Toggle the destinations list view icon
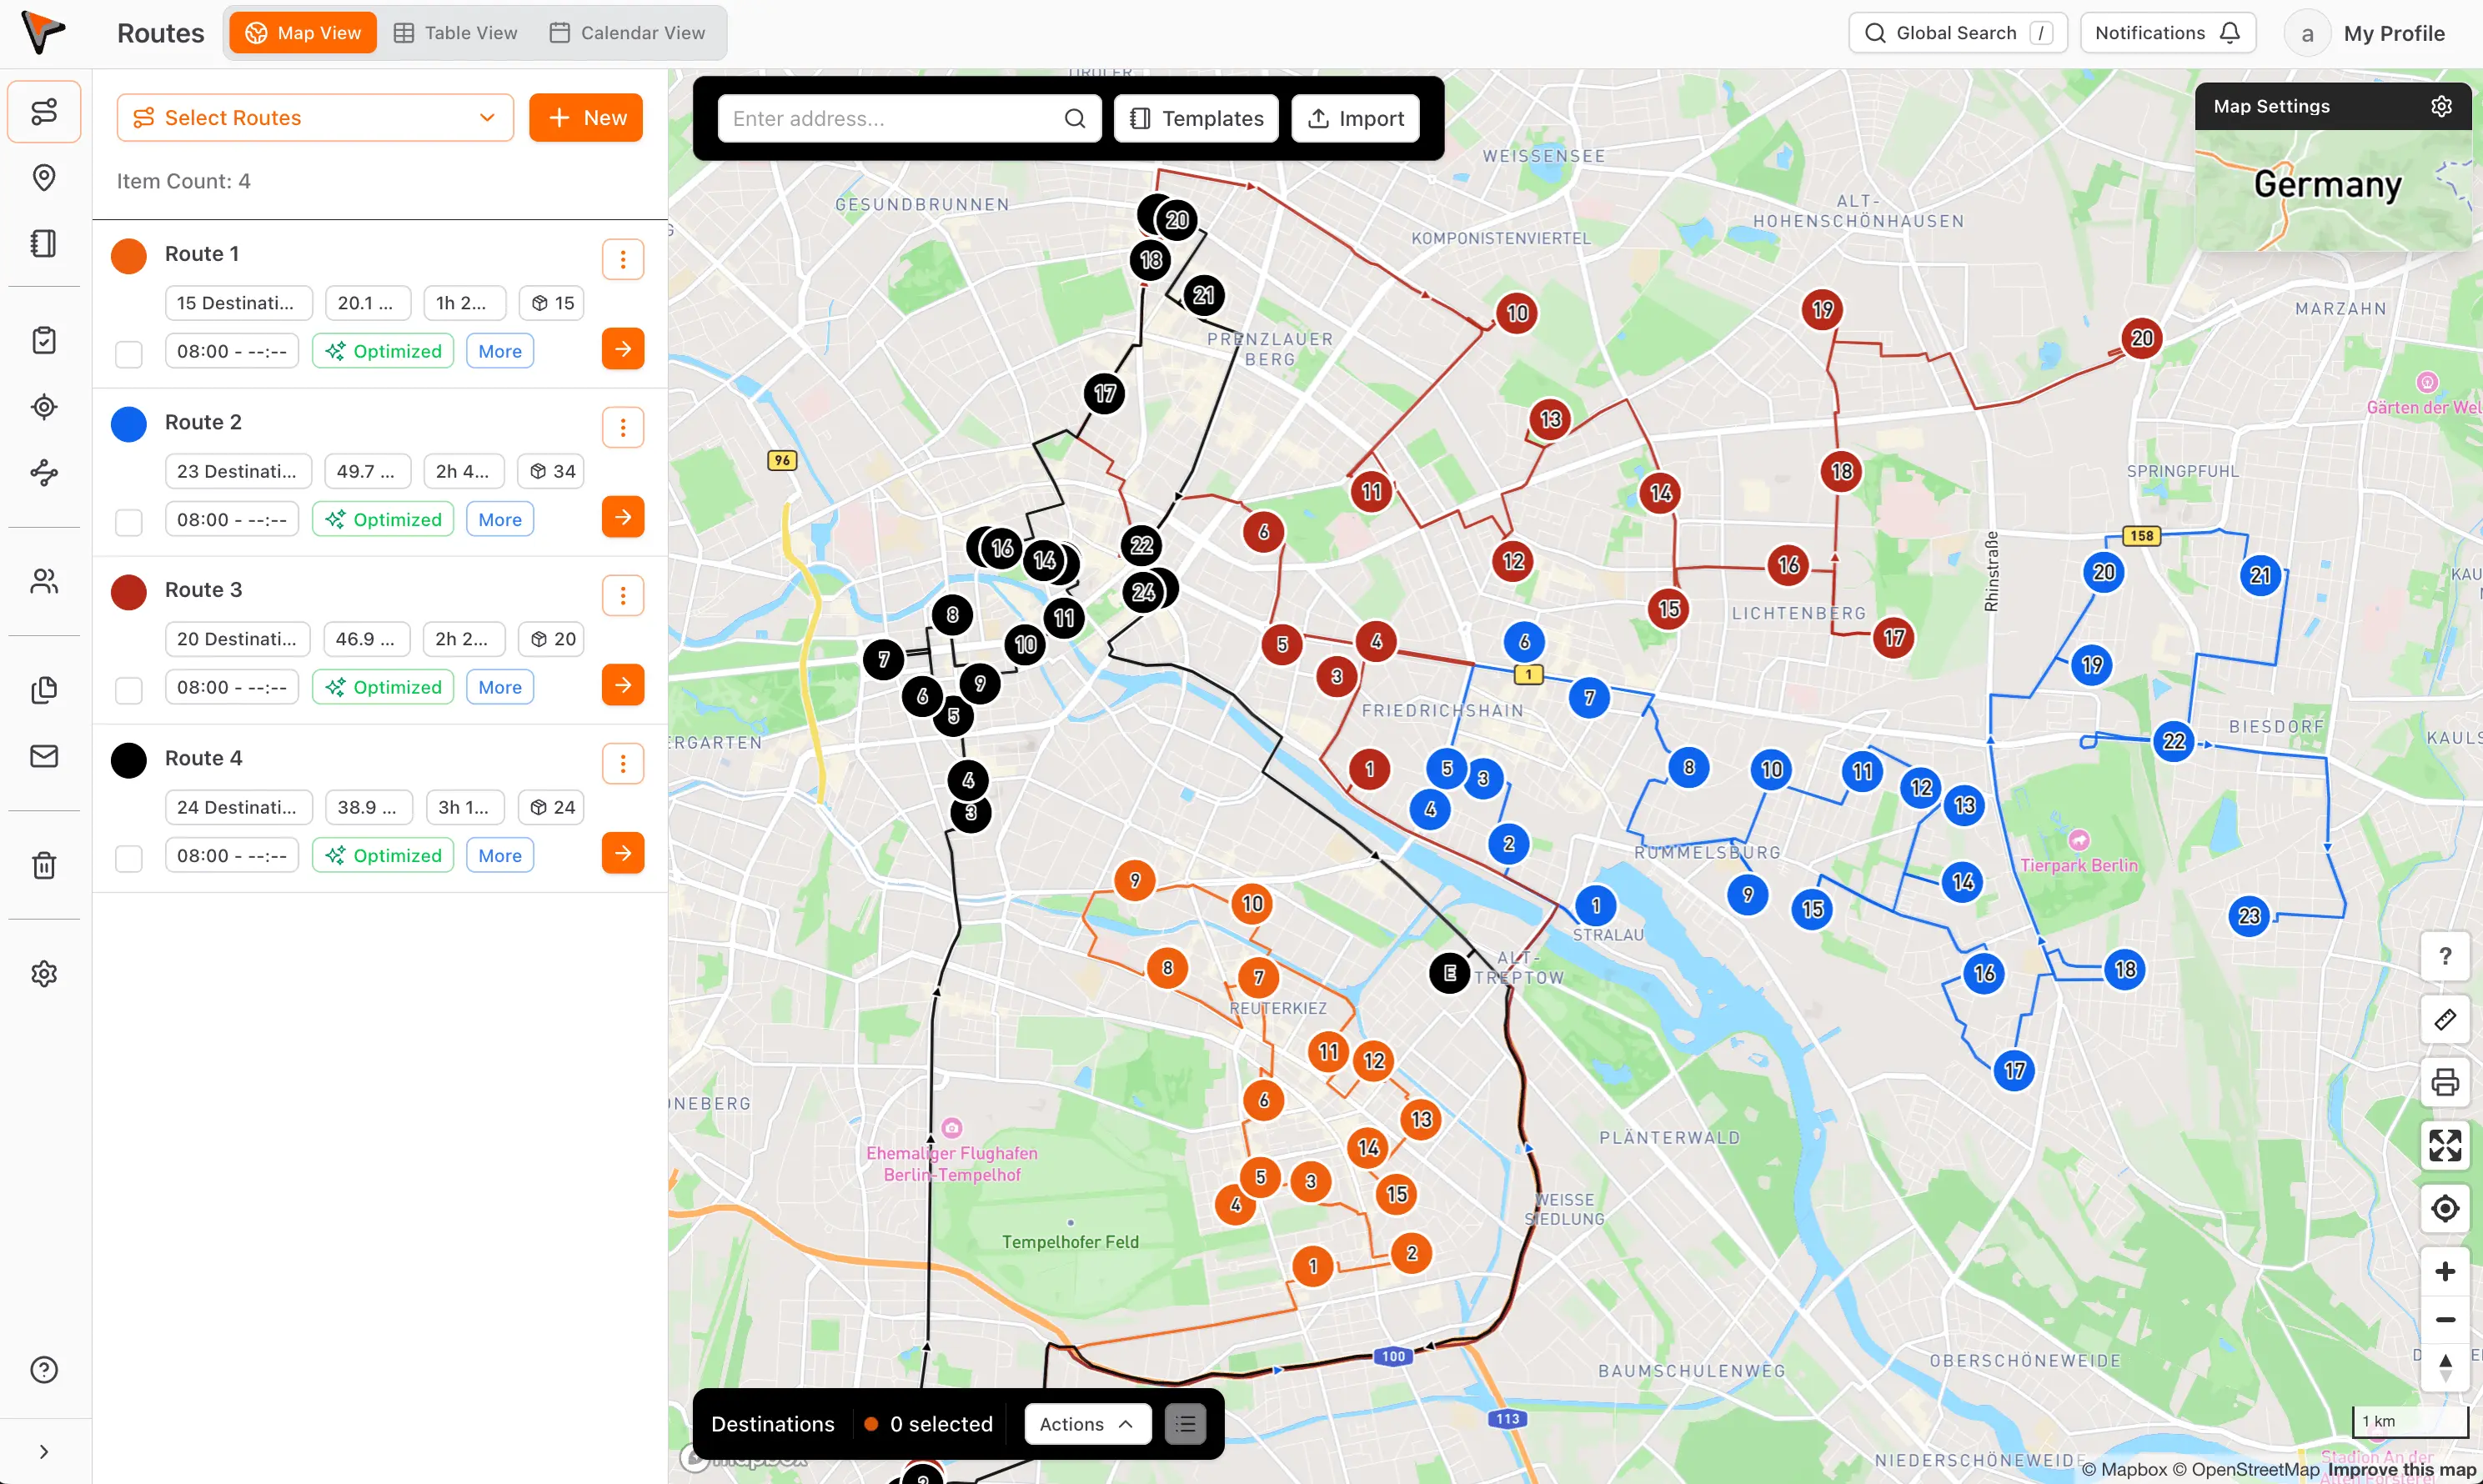 (x=1185, y=1424)
